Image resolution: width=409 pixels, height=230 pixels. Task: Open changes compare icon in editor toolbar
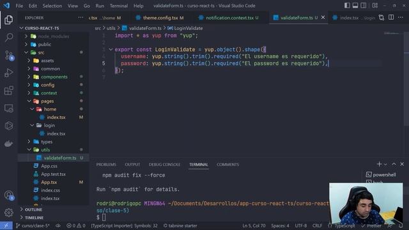[x=382, y=17]
